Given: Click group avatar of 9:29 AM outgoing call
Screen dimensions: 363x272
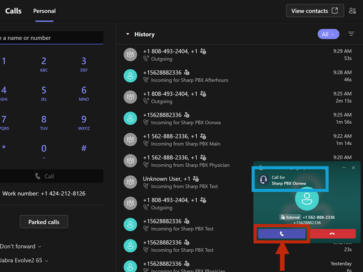Looking at the screenshot, I should coord(131,55).
